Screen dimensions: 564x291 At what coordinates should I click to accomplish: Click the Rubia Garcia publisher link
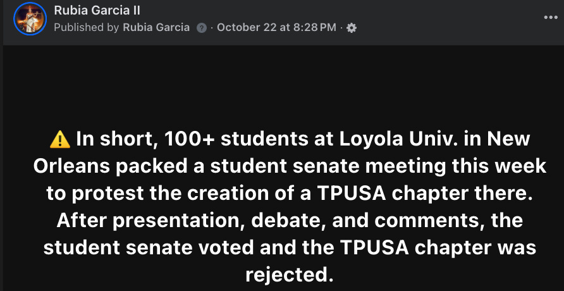click(x=156, y=28)
